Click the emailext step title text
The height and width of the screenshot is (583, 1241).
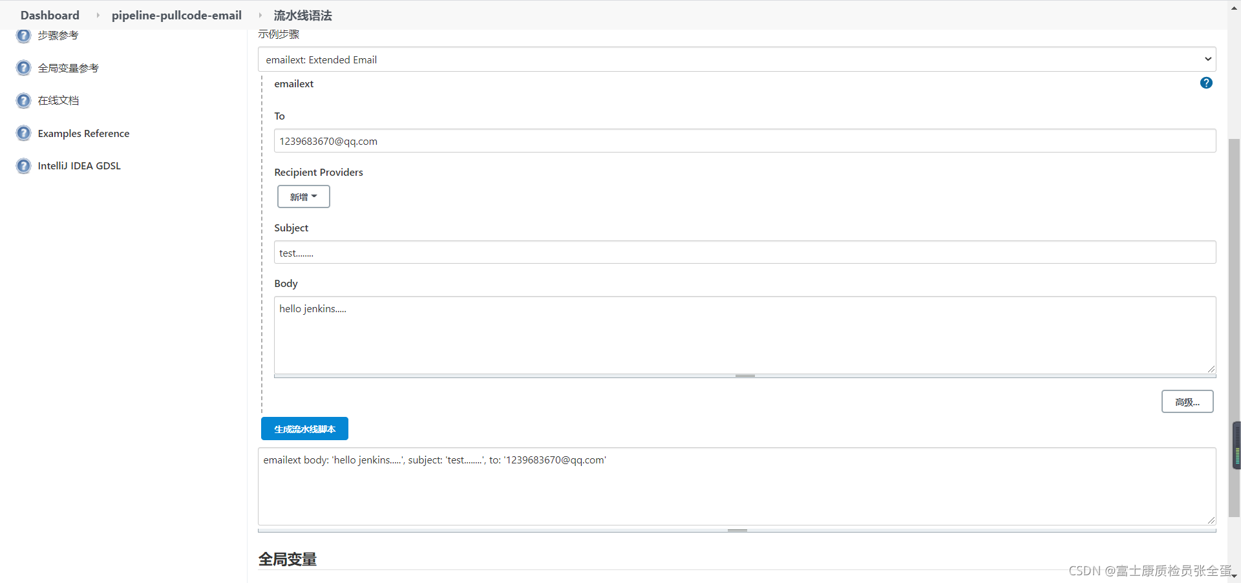coord(294,83)
